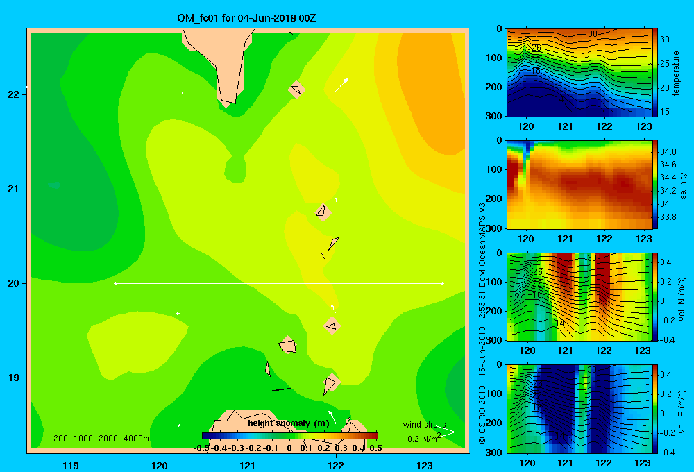
Task: Open the salinity cross-section panel
Action: (579, 185)
